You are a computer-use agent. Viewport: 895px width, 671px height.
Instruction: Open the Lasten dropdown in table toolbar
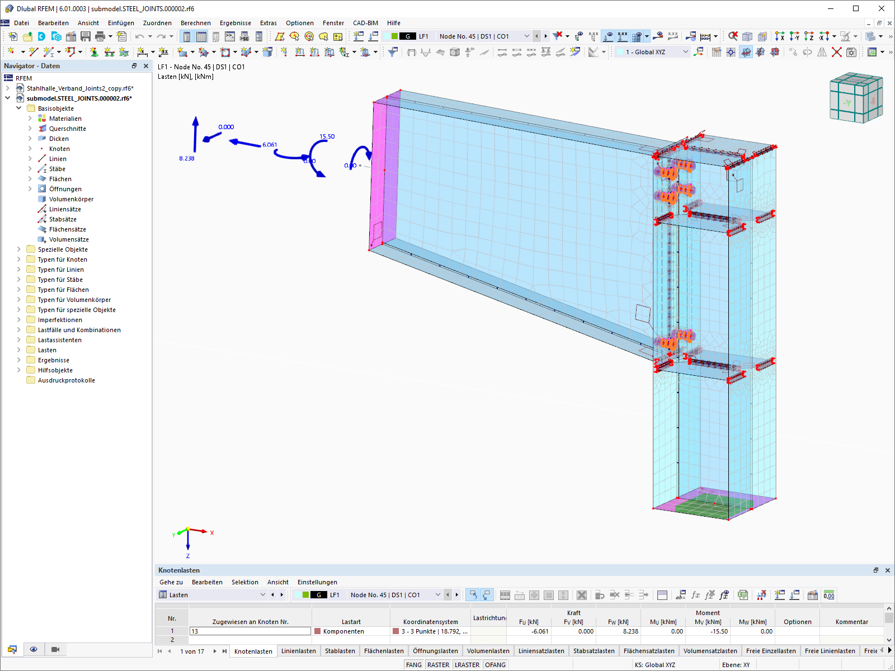click(263, 595)
